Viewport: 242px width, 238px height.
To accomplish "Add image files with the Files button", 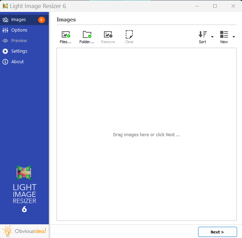I will (x=66, y=37).
